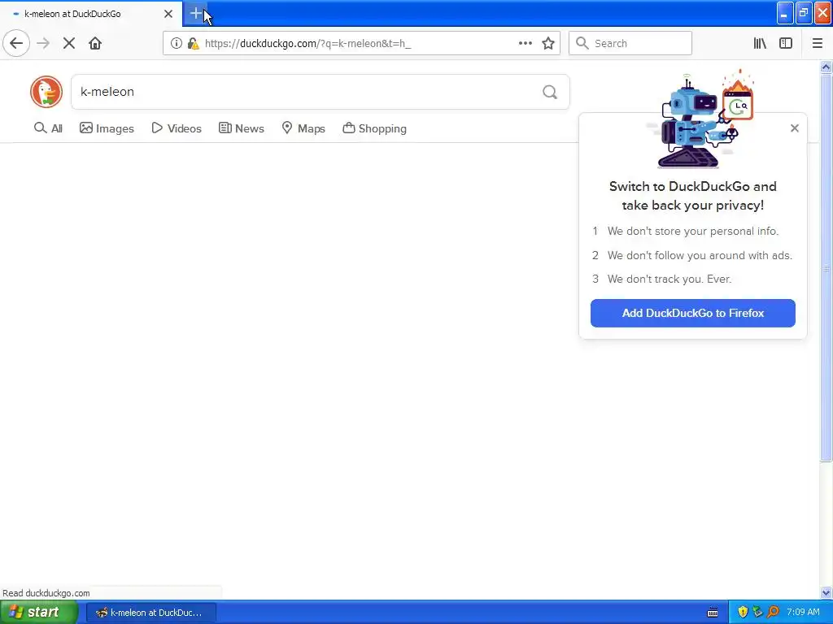Click the 7:09 AM system clock

[x=803, y=613]
